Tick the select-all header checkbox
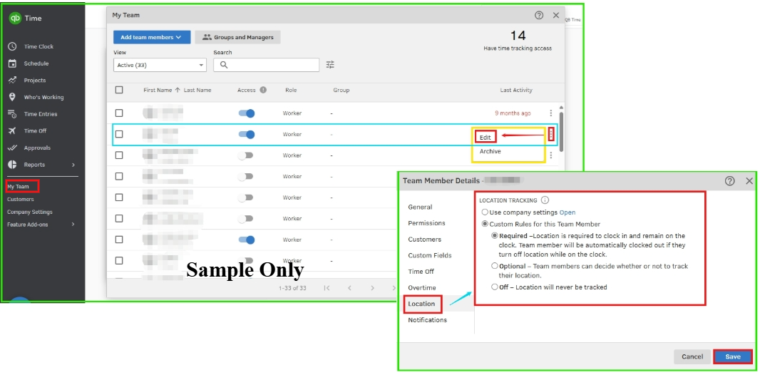The image size is (760, 375). (x=119, y=90)
